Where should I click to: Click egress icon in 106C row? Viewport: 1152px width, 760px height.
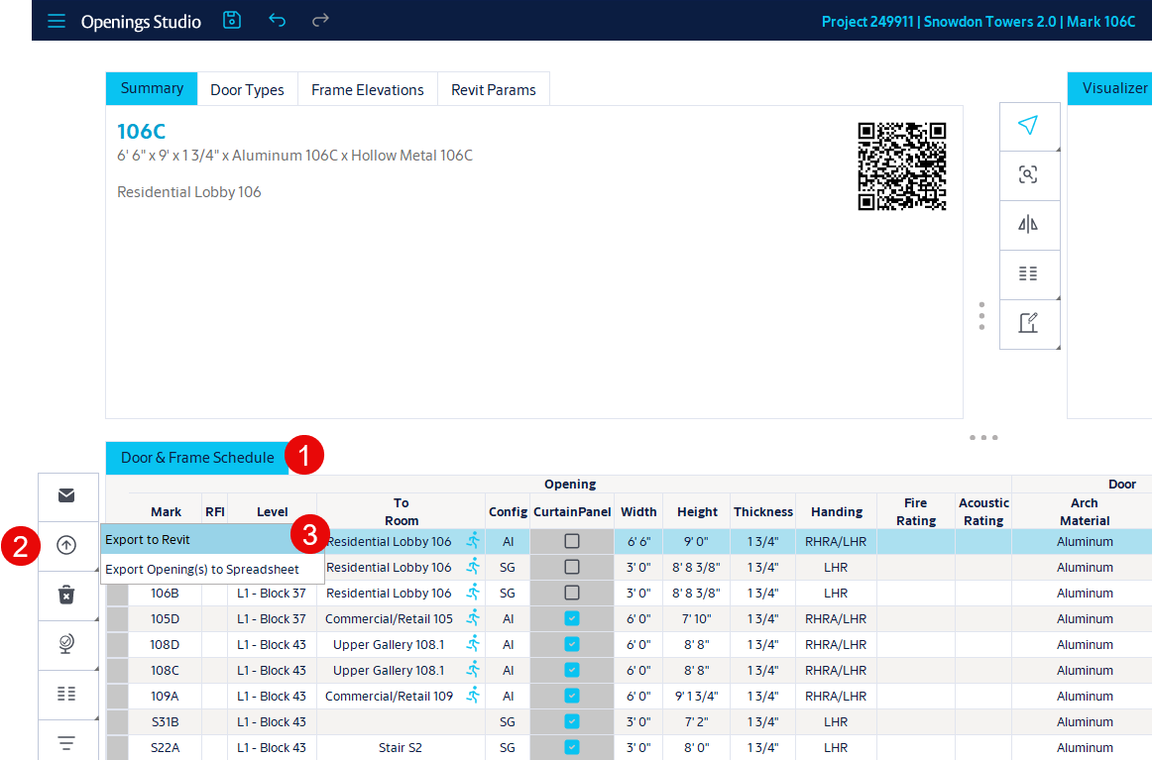pyautogui.click(x=473, y=541)
